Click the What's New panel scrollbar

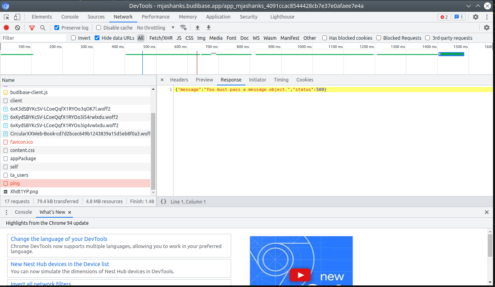tap(490, 245)
